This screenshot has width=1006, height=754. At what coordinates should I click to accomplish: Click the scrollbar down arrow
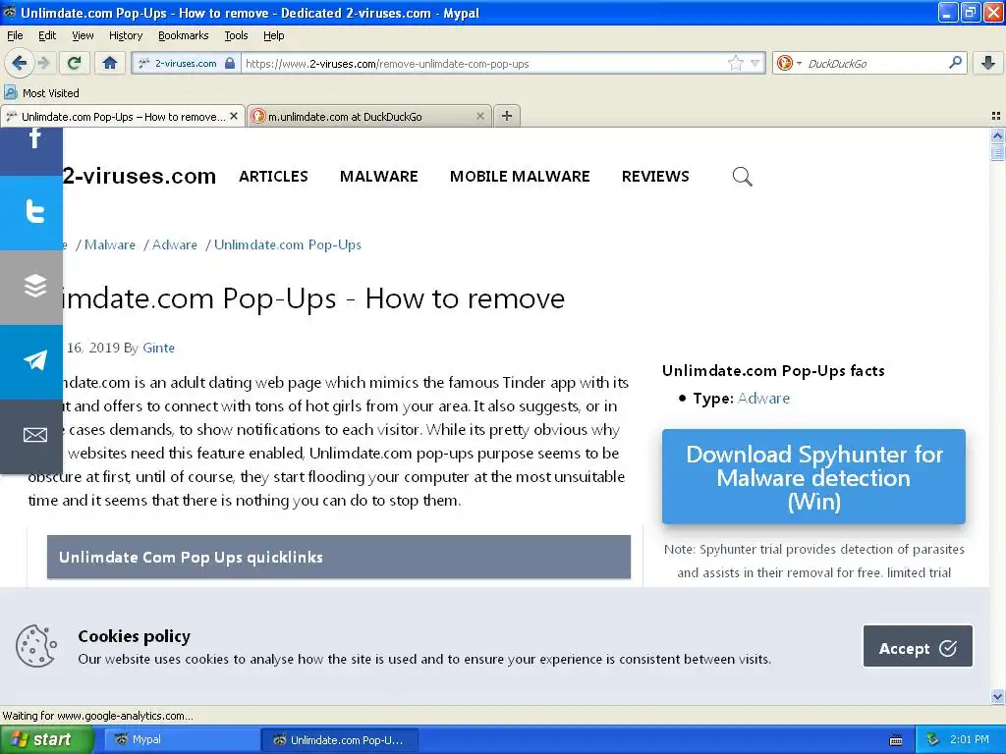click(x=997, y=696)
